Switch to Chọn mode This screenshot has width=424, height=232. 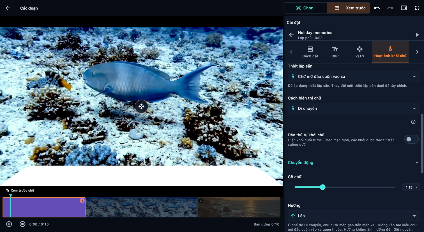[x=305, y=8]
